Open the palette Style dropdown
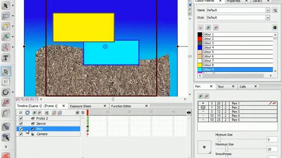 pos(267,18)
